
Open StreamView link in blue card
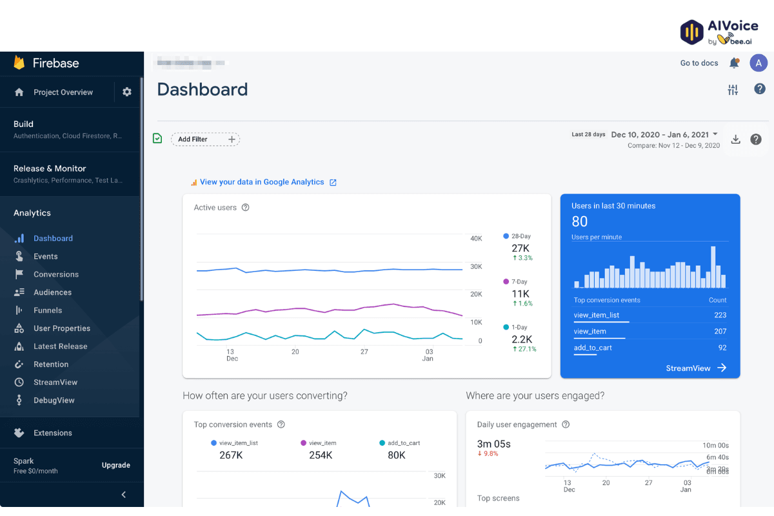(x=688, y=368)
